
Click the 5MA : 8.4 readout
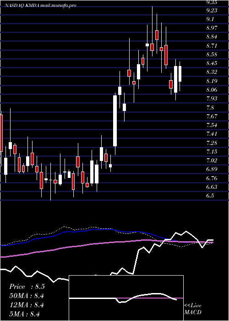[25, 314]
